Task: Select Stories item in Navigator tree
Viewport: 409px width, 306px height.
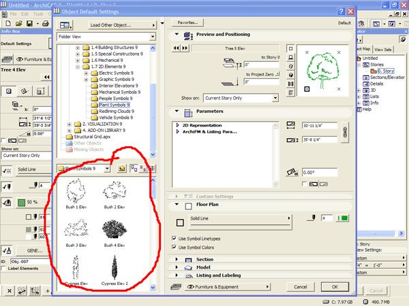Action: 377,65
